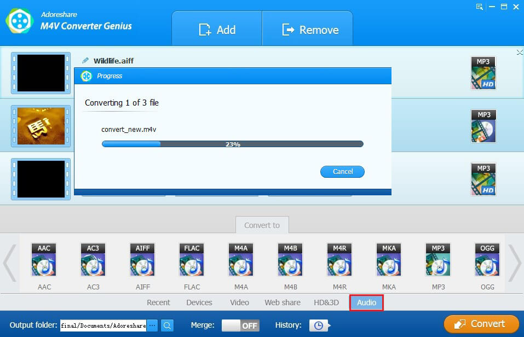Switch to the Web share tab
Screen dimensions: 524x337
click(283, 303)
